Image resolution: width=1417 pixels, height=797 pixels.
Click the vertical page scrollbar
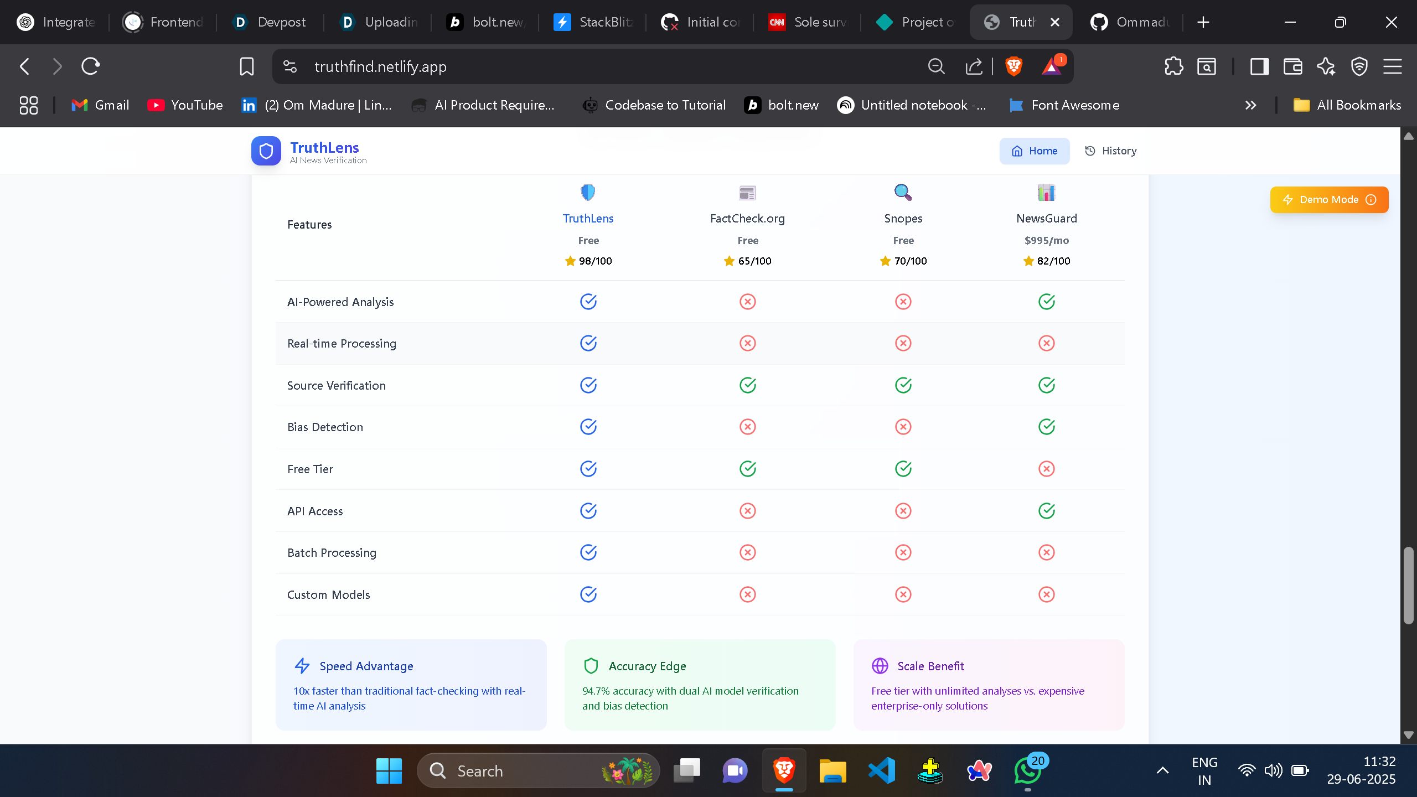coord(1408,585)
